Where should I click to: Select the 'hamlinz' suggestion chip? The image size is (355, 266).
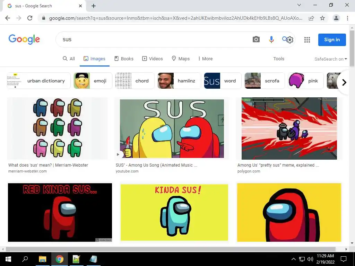click(179, 81)
